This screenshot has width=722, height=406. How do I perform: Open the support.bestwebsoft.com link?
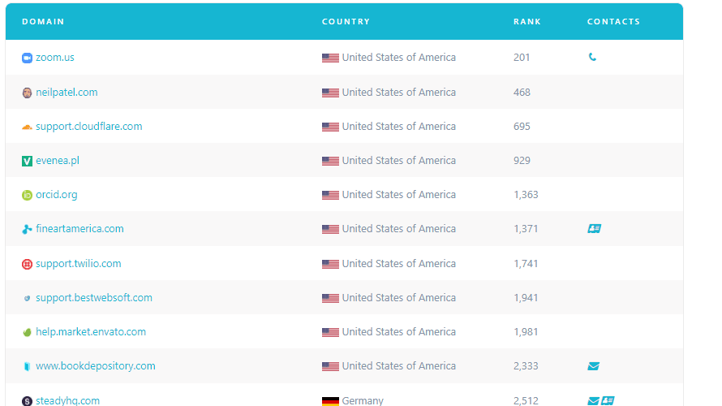tap(94, 298)
